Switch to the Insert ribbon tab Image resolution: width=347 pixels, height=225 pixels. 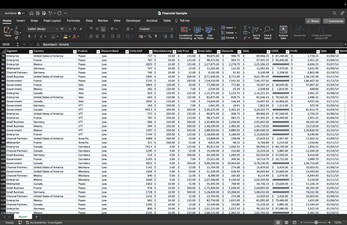tap(21, 21)
